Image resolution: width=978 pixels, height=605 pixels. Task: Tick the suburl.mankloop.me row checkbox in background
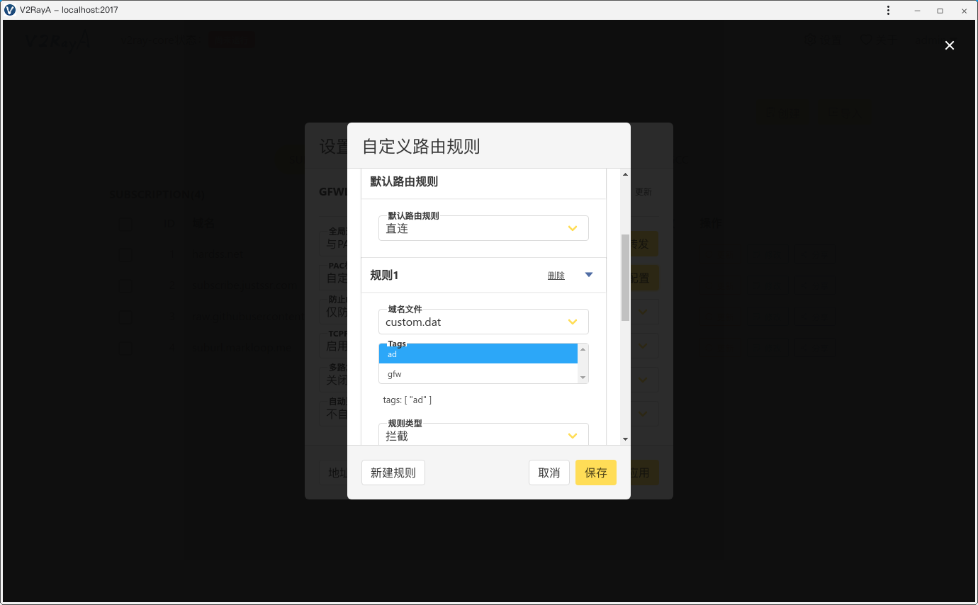click(125, 348)
